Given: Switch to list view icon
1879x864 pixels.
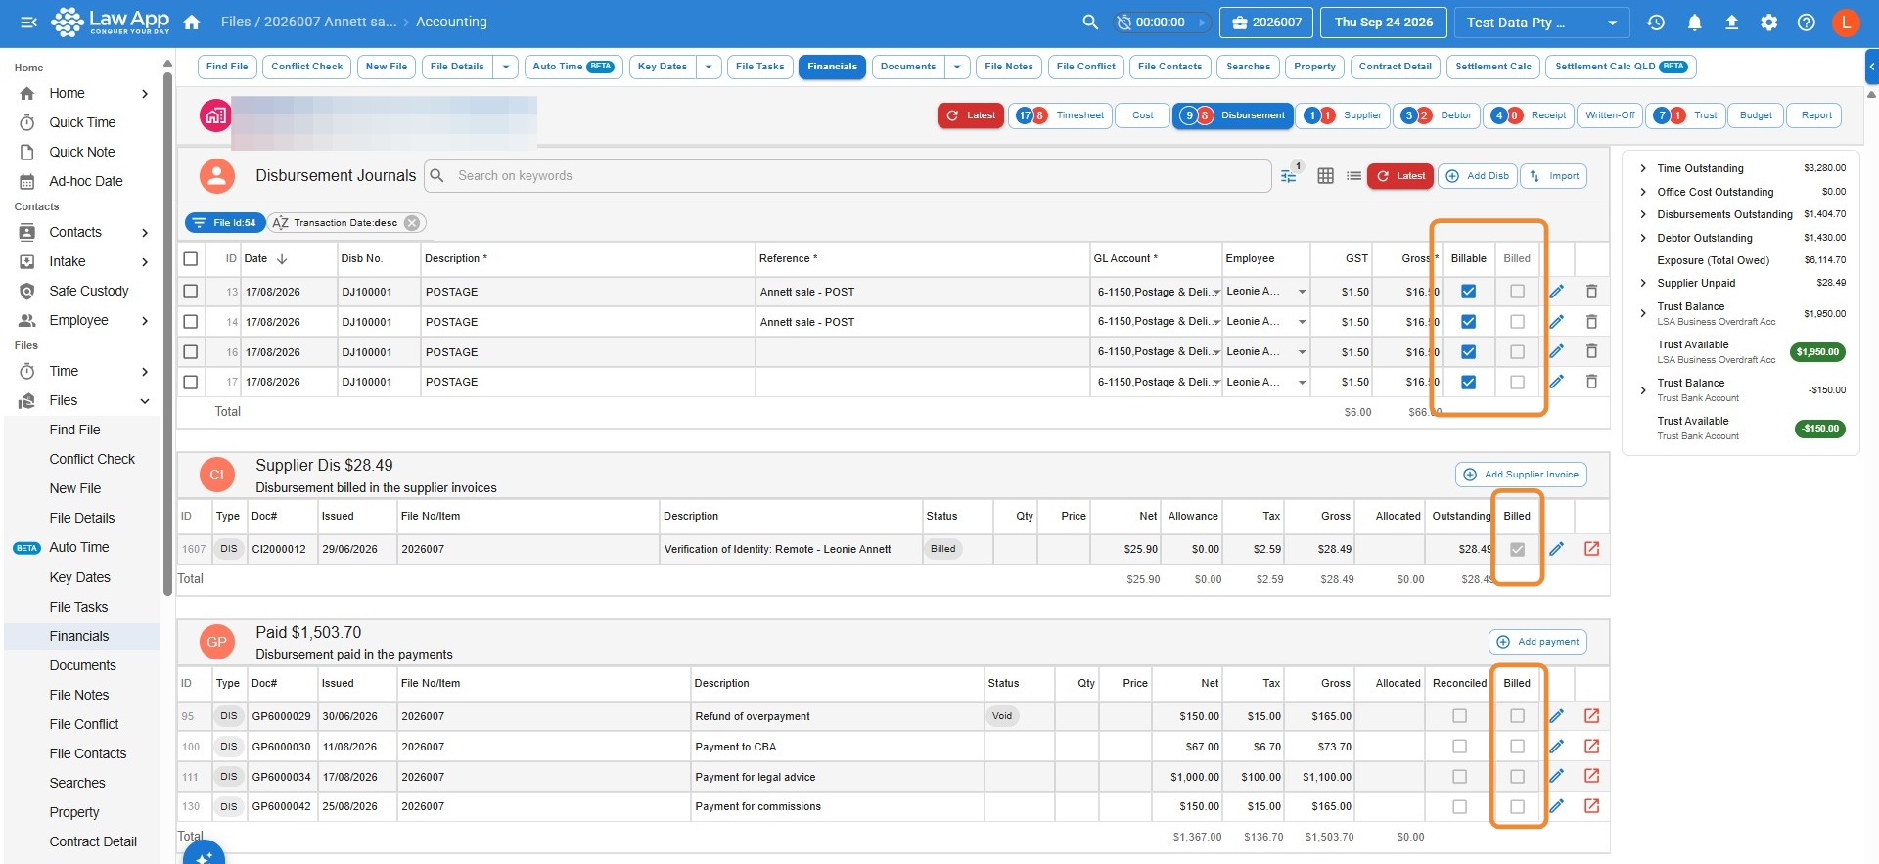Looking at the screenshot, I should pyautogui.click(x=1353, y=176).
